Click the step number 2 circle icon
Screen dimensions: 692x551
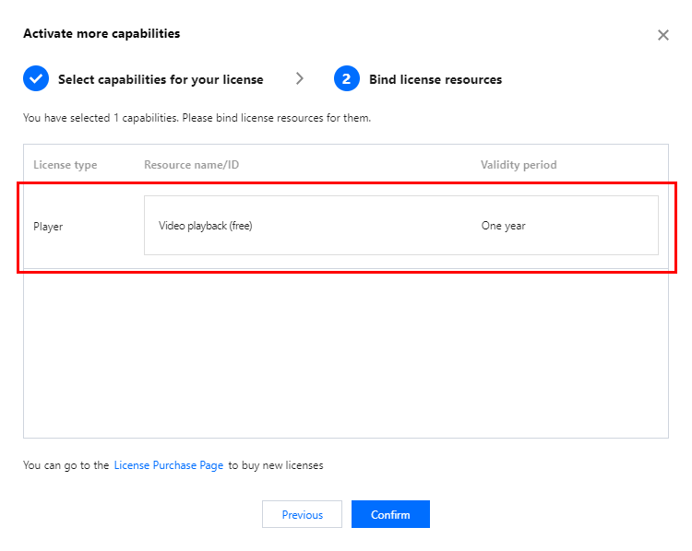point(346,78)
